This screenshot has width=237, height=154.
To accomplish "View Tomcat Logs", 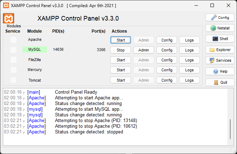I will click(189, 80).
